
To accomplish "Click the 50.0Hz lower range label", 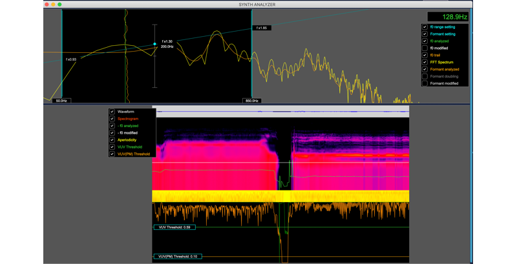I will point(61,101).
